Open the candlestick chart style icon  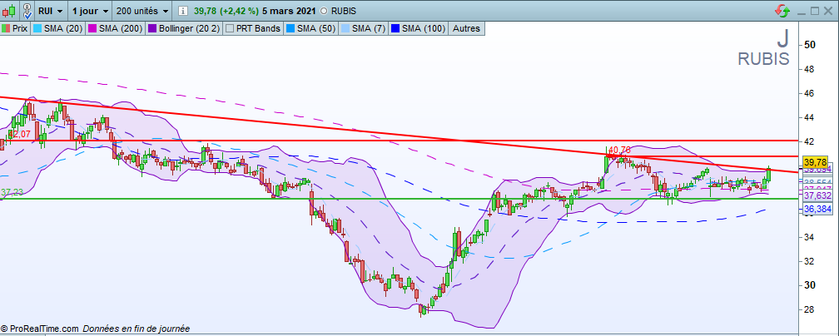click(8, 11)
